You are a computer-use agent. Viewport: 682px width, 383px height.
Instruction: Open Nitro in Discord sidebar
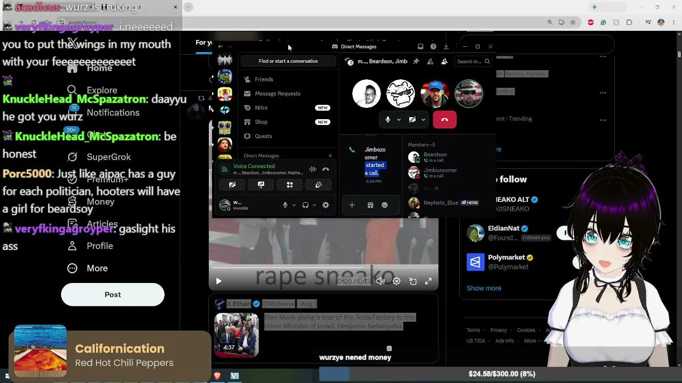tap(288, 107)
